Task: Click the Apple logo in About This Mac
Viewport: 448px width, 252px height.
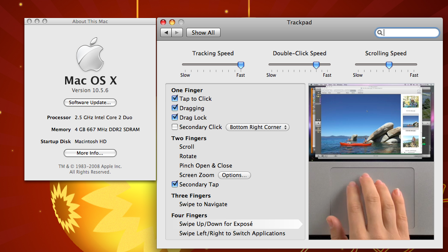Action: pyautogui.click(x=90, y=54)
